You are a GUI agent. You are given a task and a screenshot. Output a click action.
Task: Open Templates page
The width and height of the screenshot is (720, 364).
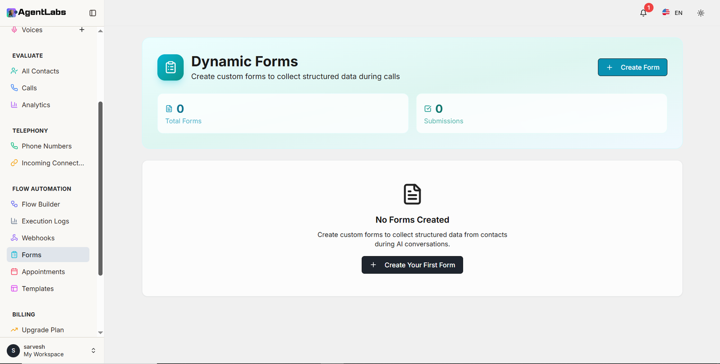[x=48, y=289]
